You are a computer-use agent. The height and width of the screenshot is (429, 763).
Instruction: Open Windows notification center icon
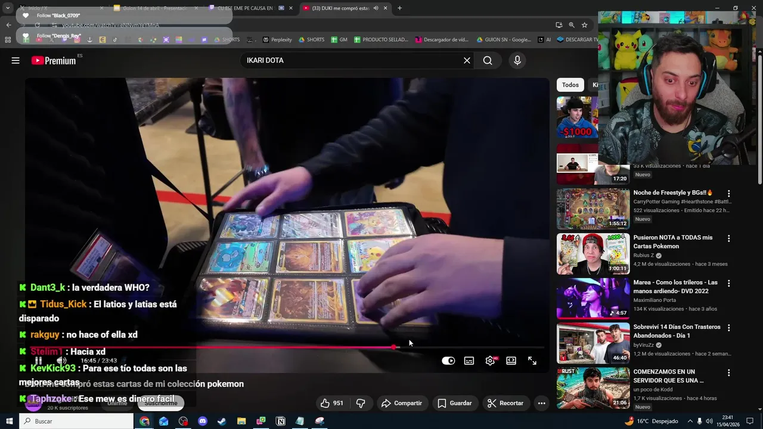click(750, 421)
